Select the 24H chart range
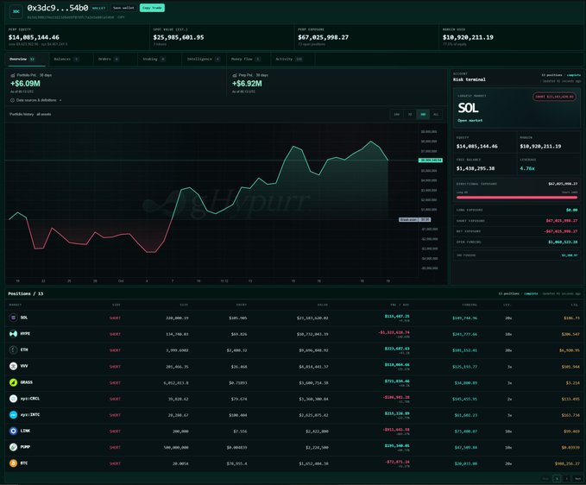This screenshot has height=485, width=586. click(x=397, y=114)
